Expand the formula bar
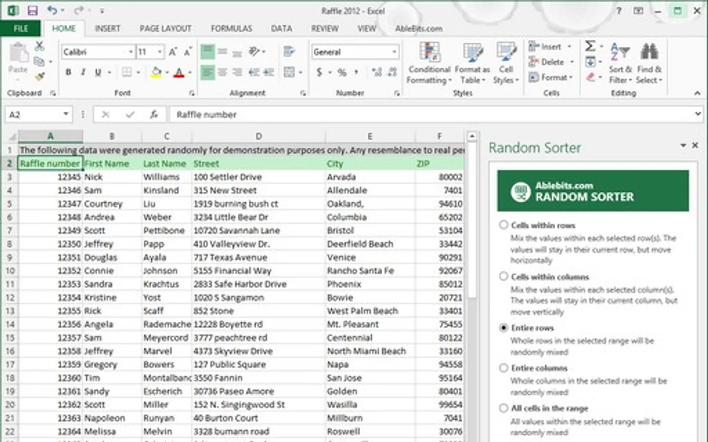Screen dimensions: 708x442 698,114
